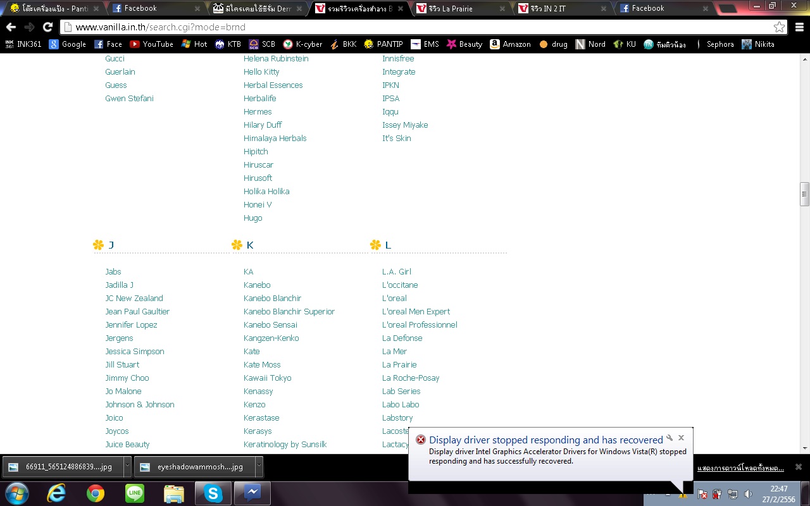Open Holika Holika brand link
The image size is (810, 506).
point(266,191)
